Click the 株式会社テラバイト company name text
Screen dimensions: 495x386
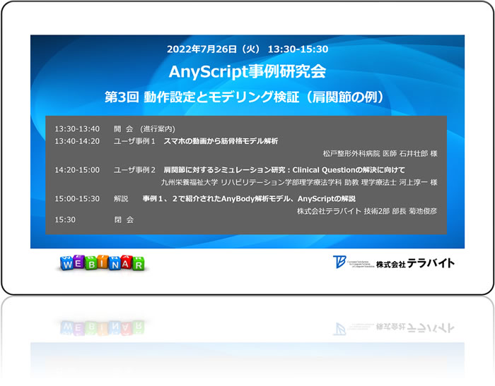415,263
